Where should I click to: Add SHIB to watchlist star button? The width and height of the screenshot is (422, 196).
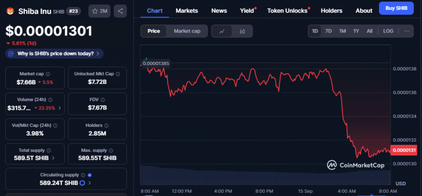[100, 11]
